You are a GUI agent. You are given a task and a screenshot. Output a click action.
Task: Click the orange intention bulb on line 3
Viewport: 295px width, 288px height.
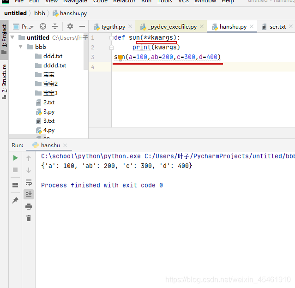pos(120,57)
